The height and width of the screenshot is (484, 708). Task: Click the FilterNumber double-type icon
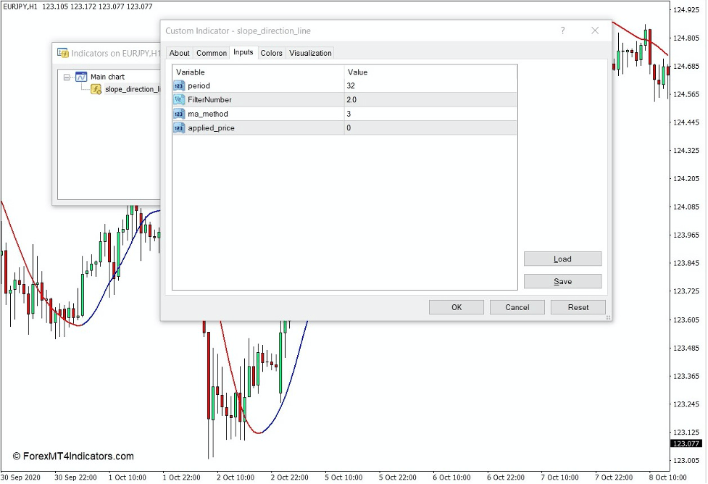(179, 100)
